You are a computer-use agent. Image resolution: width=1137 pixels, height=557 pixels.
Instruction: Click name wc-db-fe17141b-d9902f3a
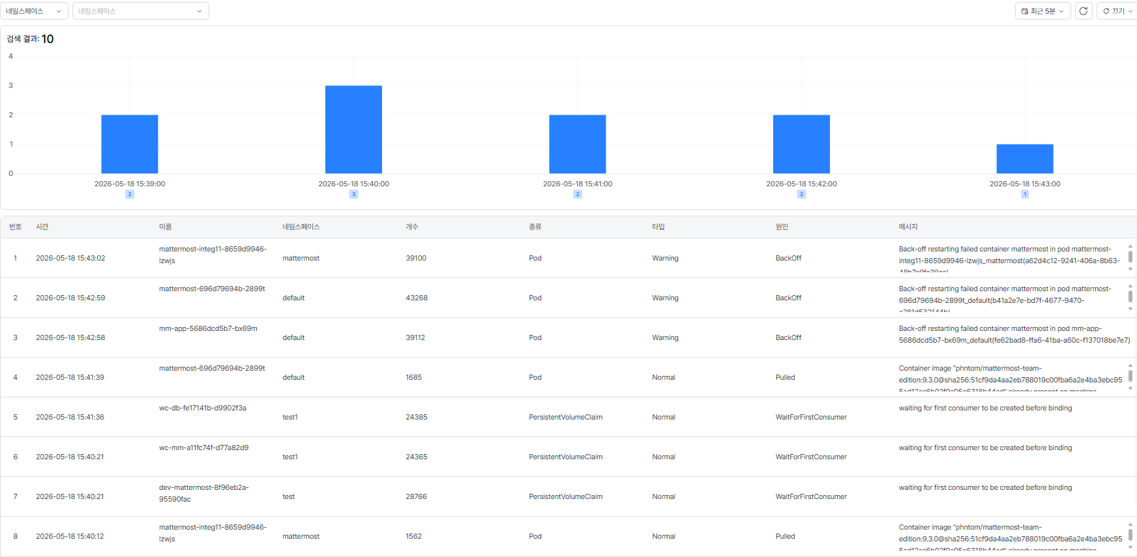tap(203, 408)
